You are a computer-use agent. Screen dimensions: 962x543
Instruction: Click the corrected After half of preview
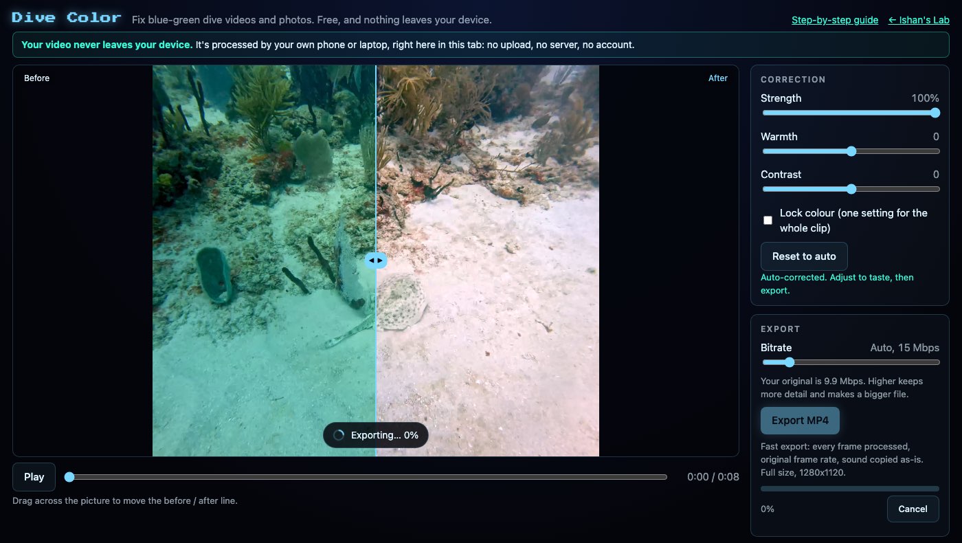[487, 261]
